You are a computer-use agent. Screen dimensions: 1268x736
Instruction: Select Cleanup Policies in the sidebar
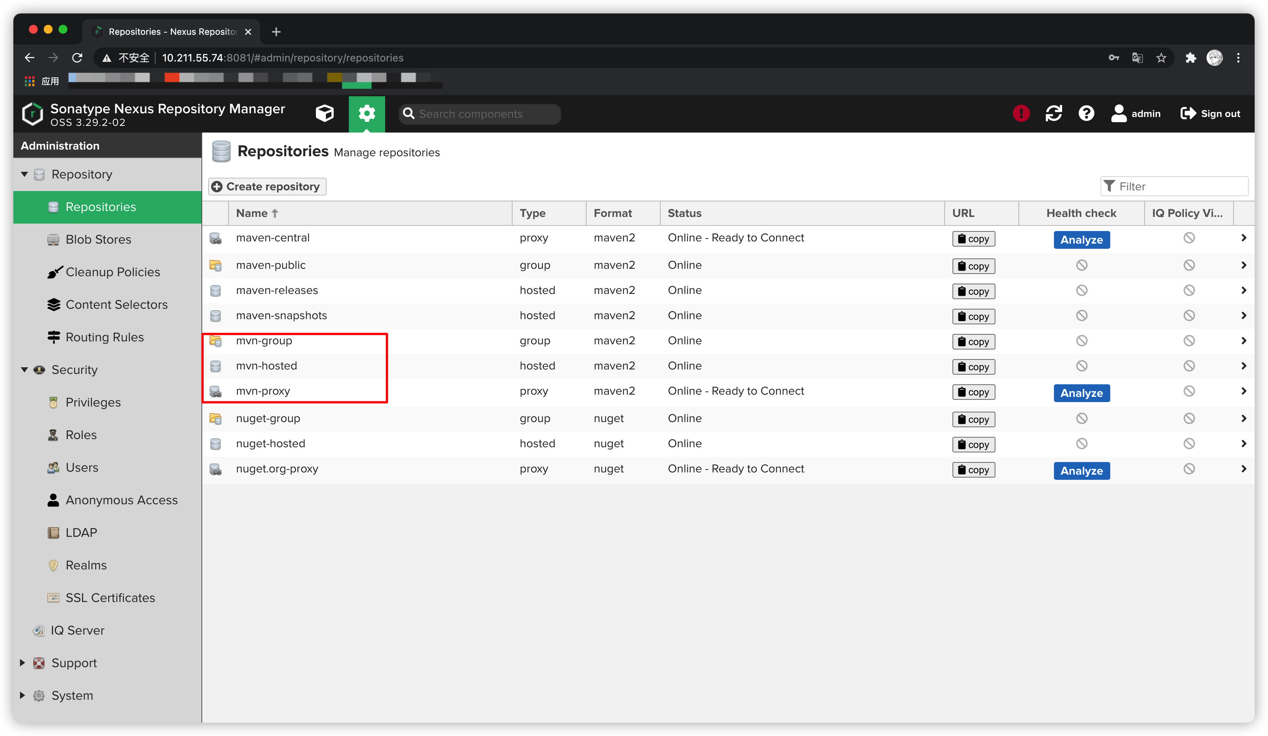pos(113,272)
